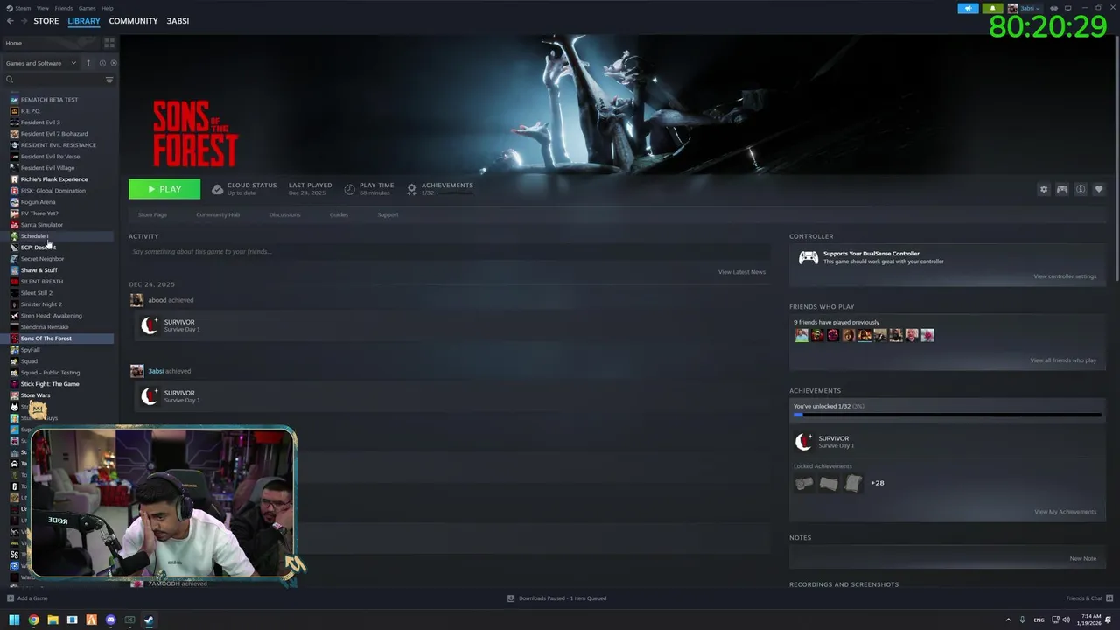Click the back navigation arrow

tap(10, 21)
